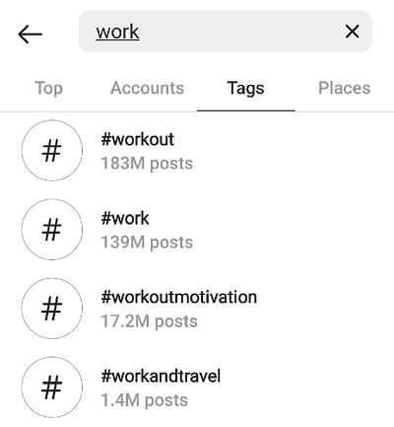Click the hashtag circle icon for #workandtravel
The height and width of the screenshot is (427, 394).
point(52,388)
